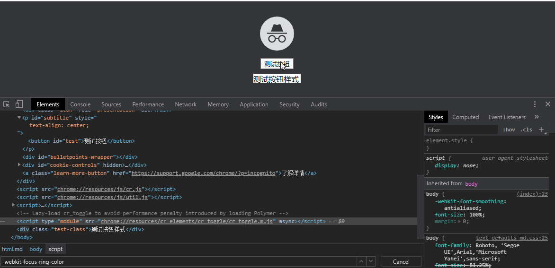Switch to the Elements tab
555x268 pixels.
coord(48,104)
